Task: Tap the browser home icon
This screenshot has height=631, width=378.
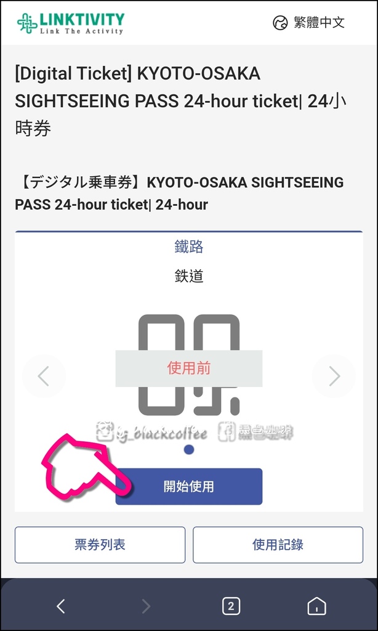Action: [x=316, y=606]
